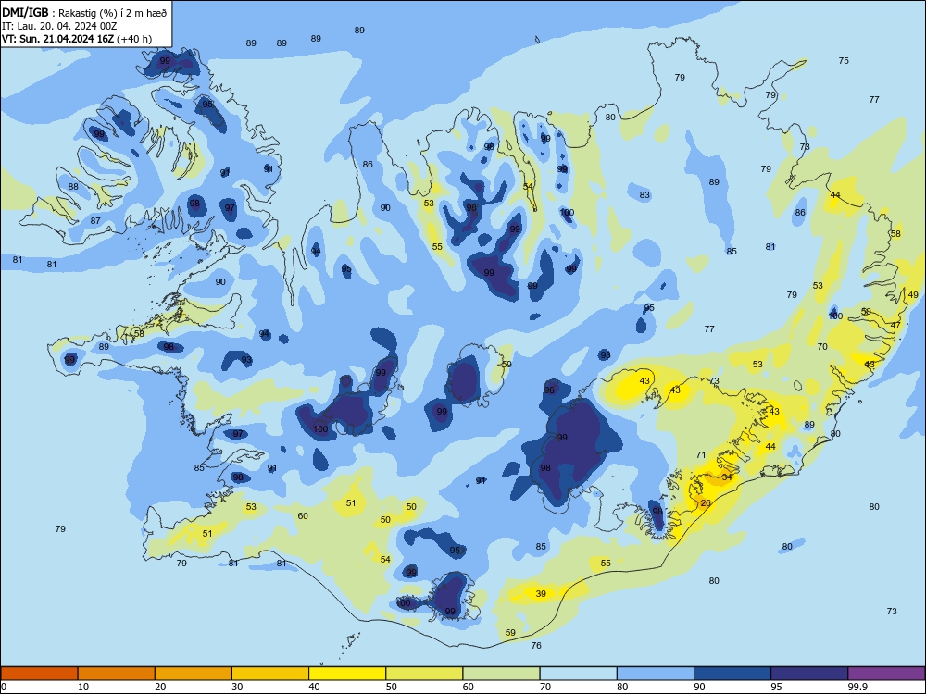
Task: Click the map value '47' in the east fjords
Action: click(x=895, y=325)
